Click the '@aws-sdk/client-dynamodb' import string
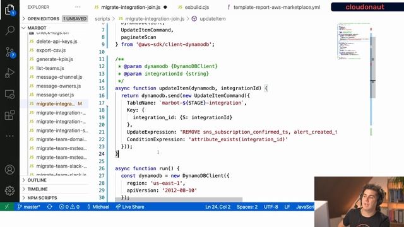Screen dimensions: 404x227 [174, 45]
